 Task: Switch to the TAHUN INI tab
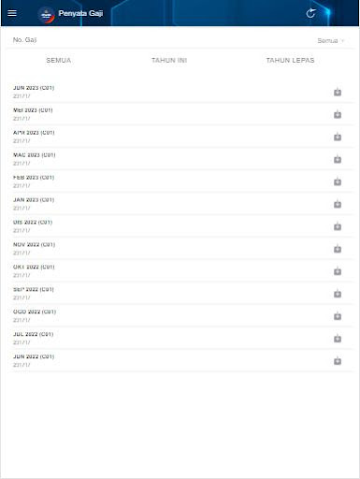[x=169, y=61]
